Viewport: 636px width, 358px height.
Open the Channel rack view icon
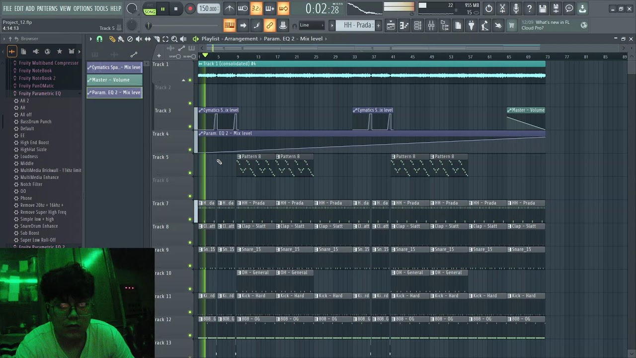pyautogui.click(x=418, y=26)
